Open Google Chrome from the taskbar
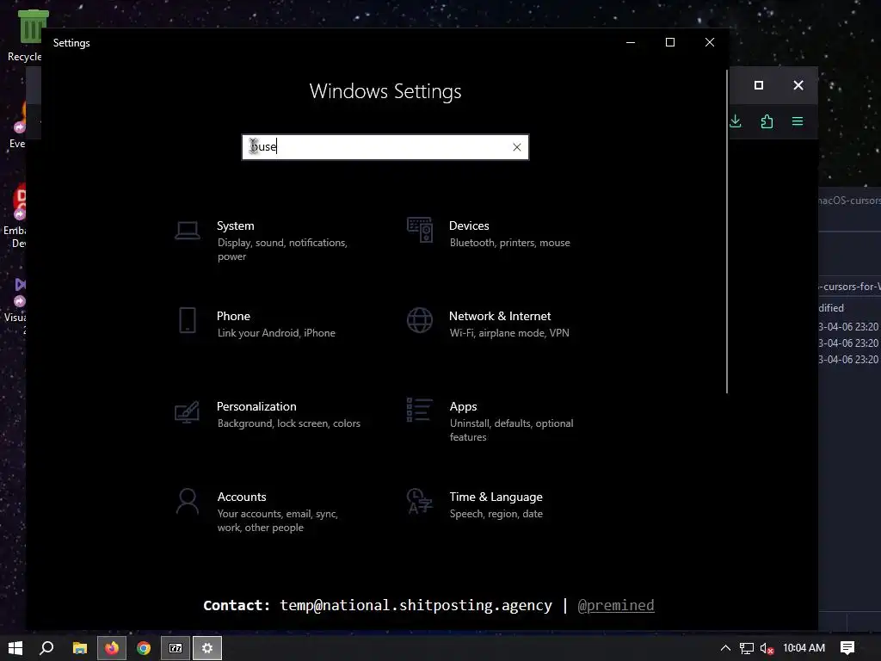This screenshot has width=881, height=661. [x=144, y=648]
